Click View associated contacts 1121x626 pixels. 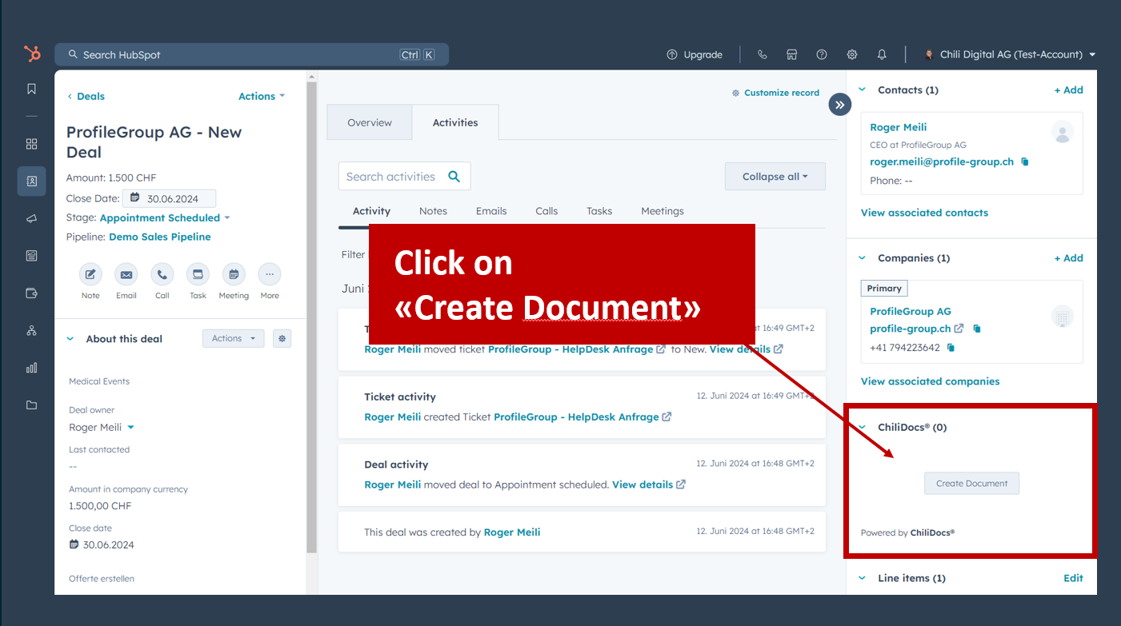coord(924,213)
